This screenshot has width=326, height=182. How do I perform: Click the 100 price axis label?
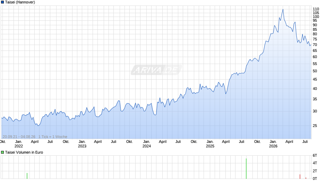[x=316, y=17]
